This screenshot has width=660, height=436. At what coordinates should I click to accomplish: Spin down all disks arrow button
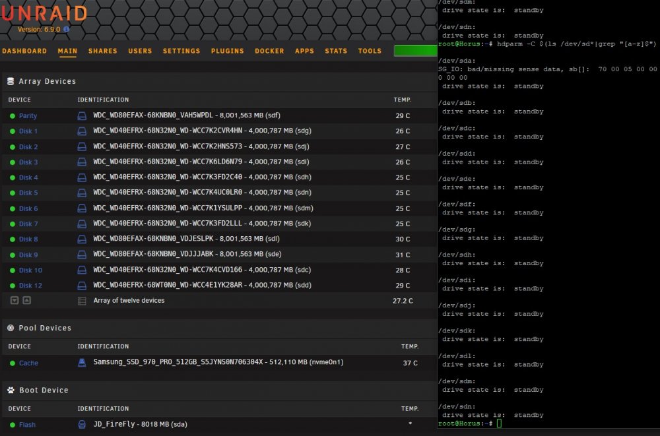coord(15,301)
